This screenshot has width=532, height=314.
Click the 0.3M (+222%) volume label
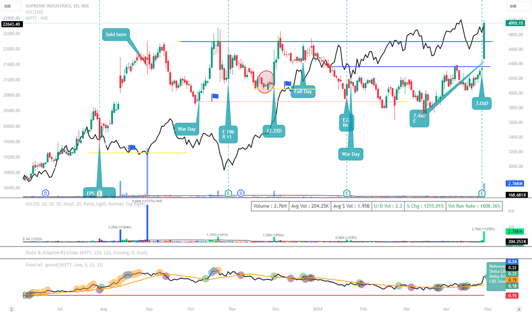[x=33, y=239]
